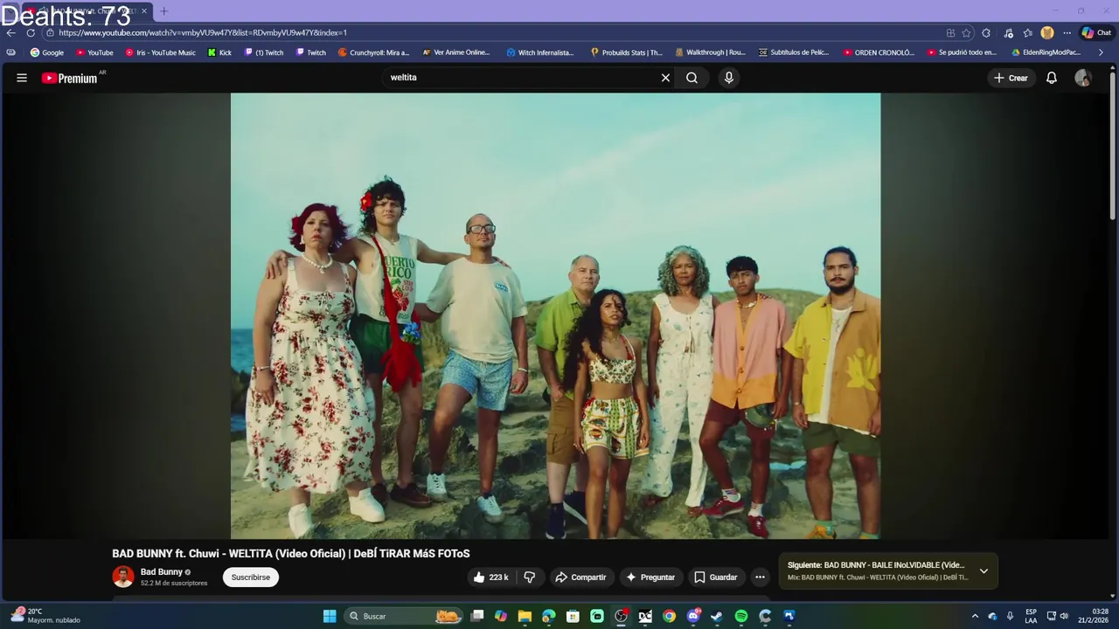1119x629 pixels.
Task: Open Bad Bunny channel avatar
Action: tap(123, 577)
